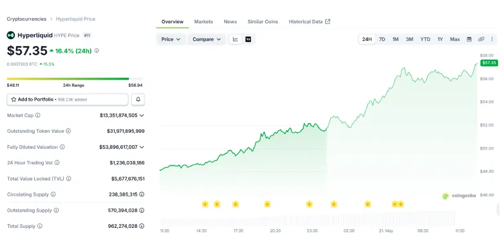Select the 1M time range
This screenshot has height=249, width=504.
[395, 39]
